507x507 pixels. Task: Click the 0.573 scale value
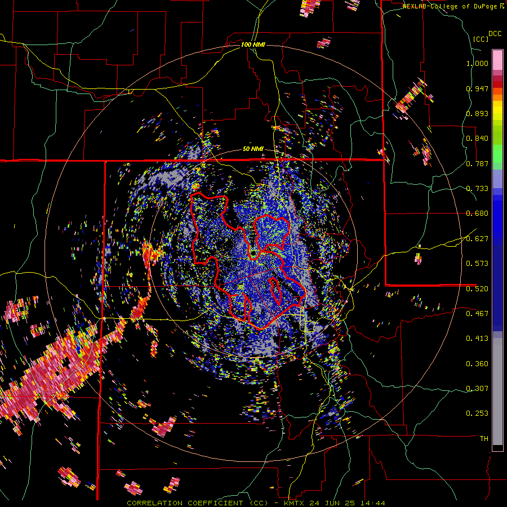pyautogui.click(x=477, y=264)
